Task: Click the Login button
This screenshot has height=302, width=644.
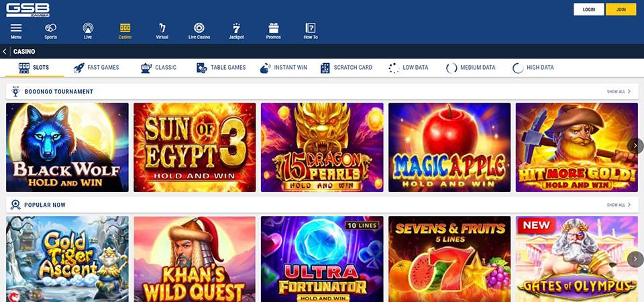Action: pyautogui.click(x=588, y=9)
